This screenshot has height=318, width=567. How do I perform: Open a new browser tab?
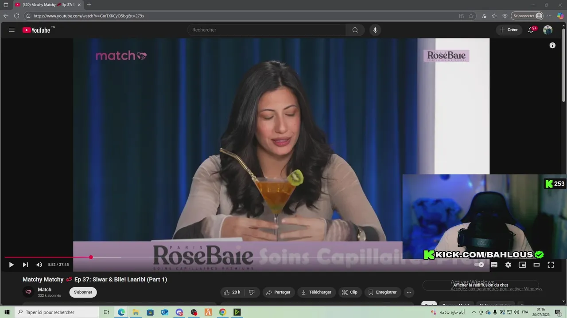pos(89,4)
